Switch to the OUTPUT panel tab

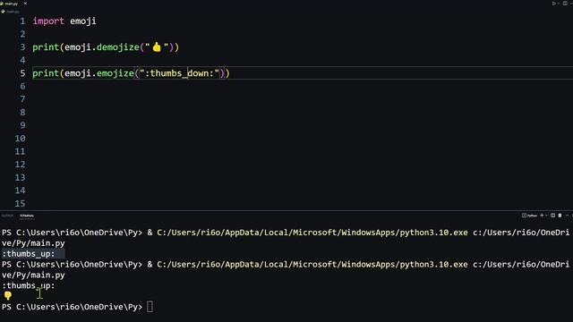(x=7, y=216)
